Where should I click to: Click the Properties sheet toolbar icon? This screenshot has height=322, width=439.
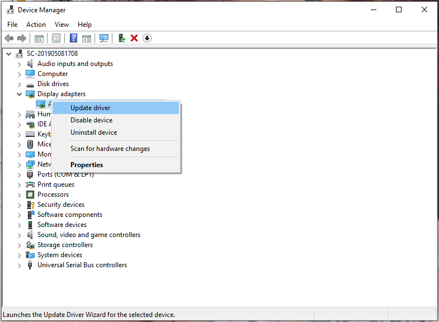pos(56,38)
